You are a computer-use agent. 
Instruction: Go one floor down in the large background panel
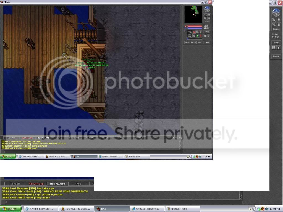pyautogui.click(x=279, y=25)
